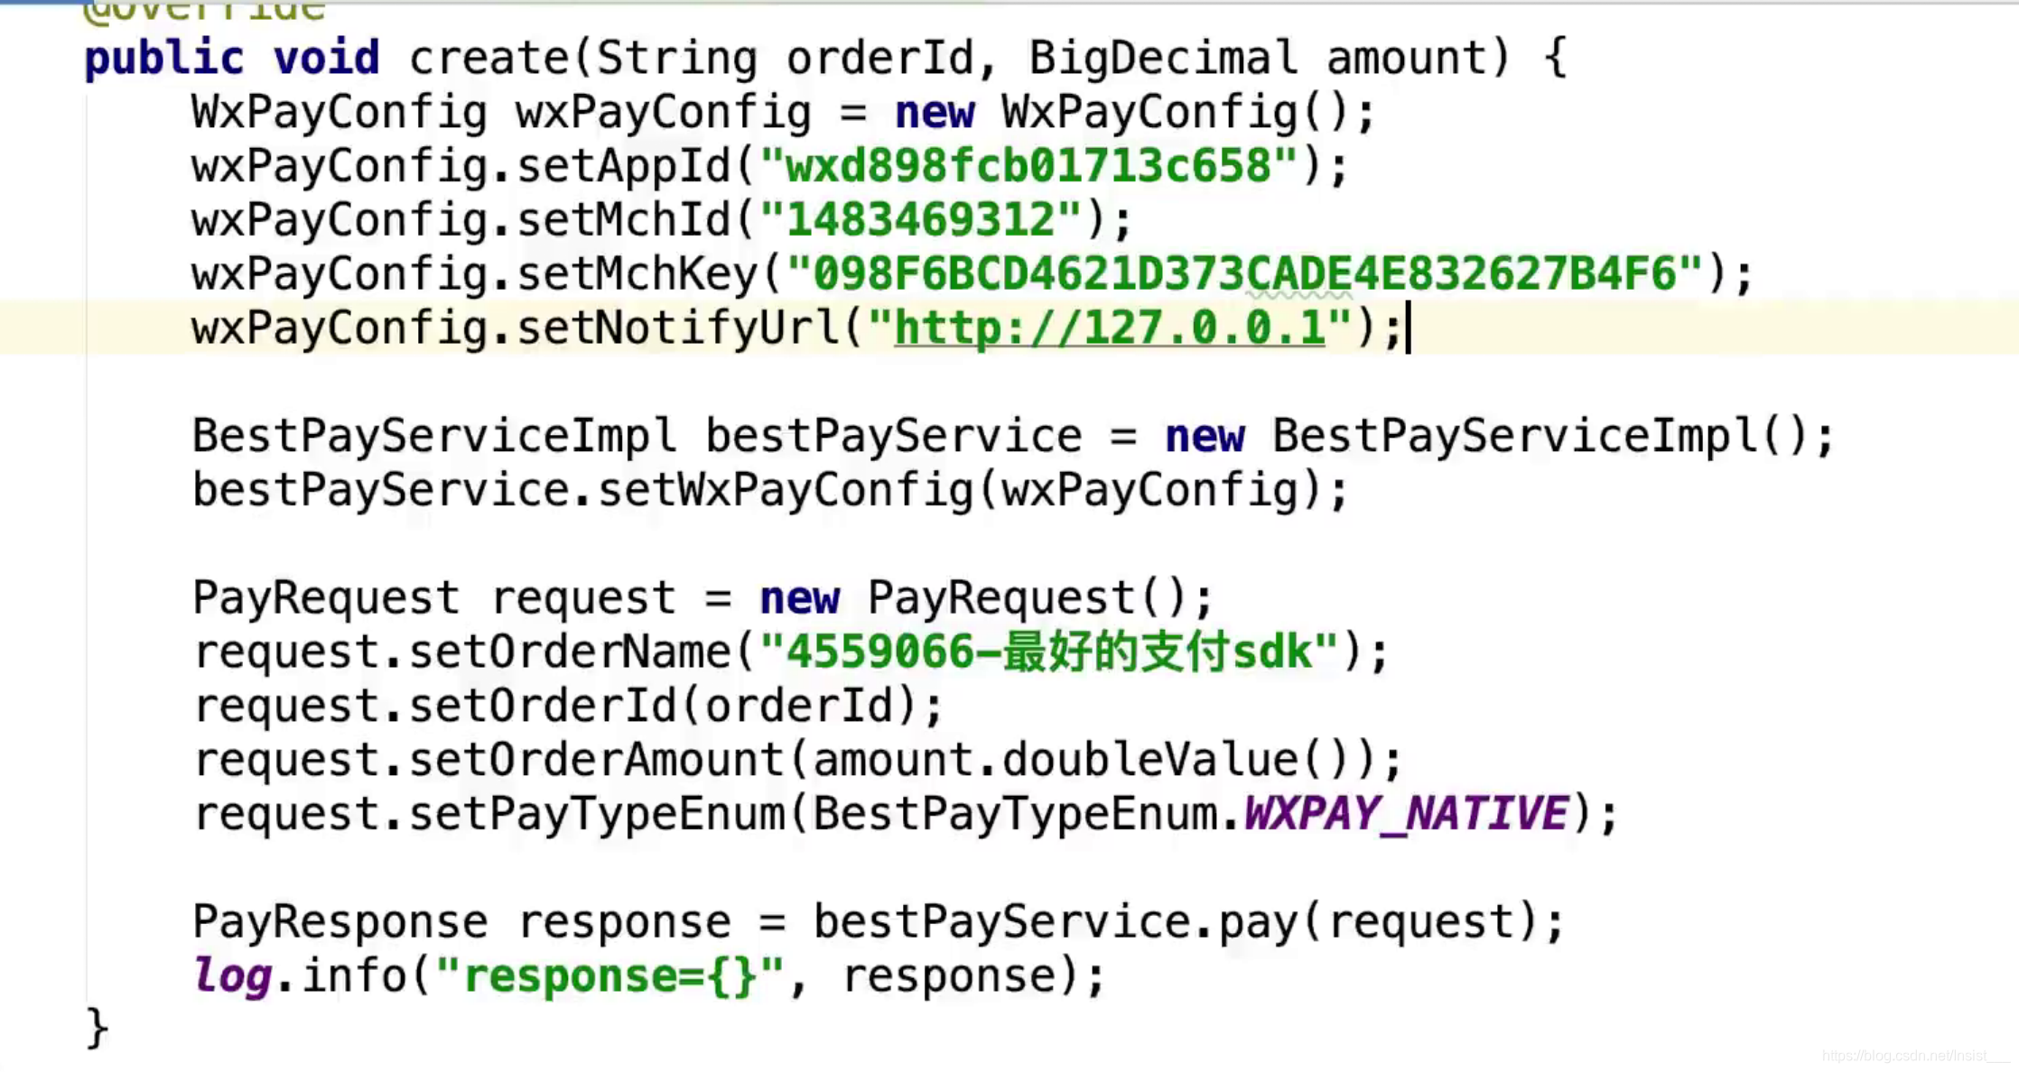
Task: Click the closing brace of the method
Action: (97, 1030)
